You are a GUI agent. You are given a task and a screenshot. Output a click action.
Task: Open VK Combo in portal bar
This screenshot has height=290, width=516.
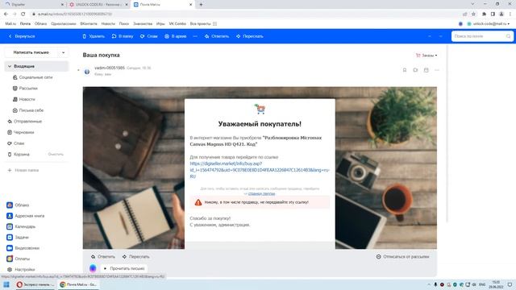coord(177,23)
